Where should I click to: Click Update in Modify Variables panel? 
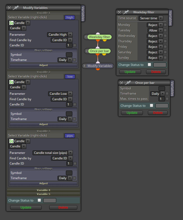coord(26,207)
